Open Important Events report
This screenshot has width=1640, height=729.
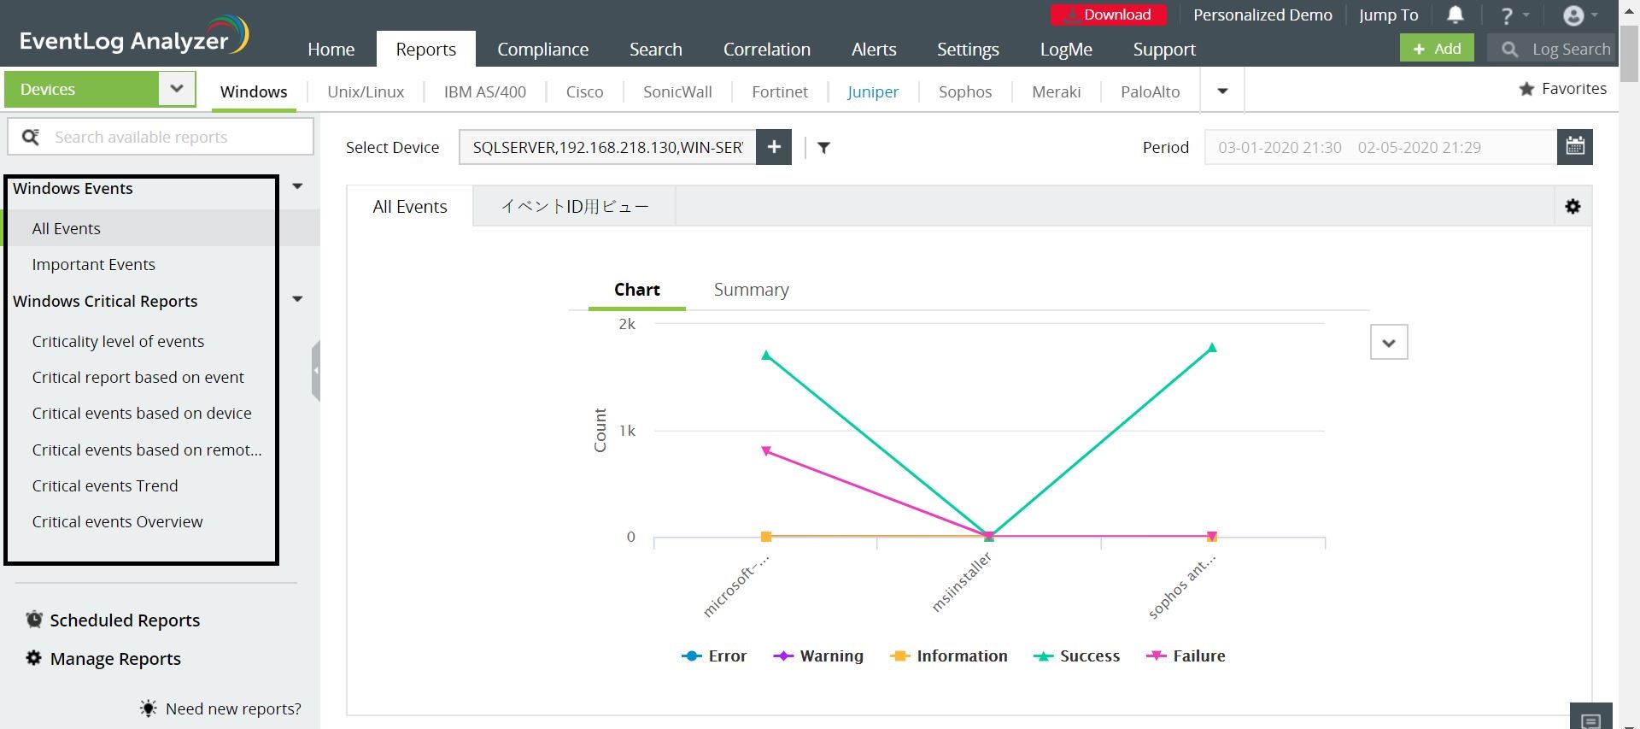(x=94, y=265)
